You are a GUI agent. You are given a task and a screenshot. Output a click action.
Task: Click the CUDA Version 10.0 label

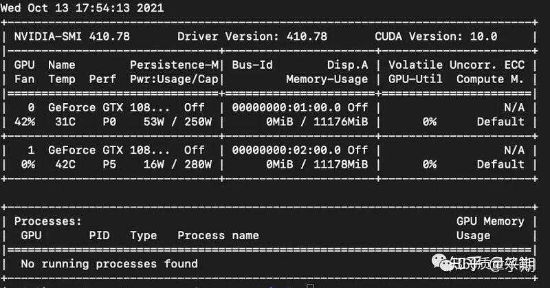[x=436, y=36]
